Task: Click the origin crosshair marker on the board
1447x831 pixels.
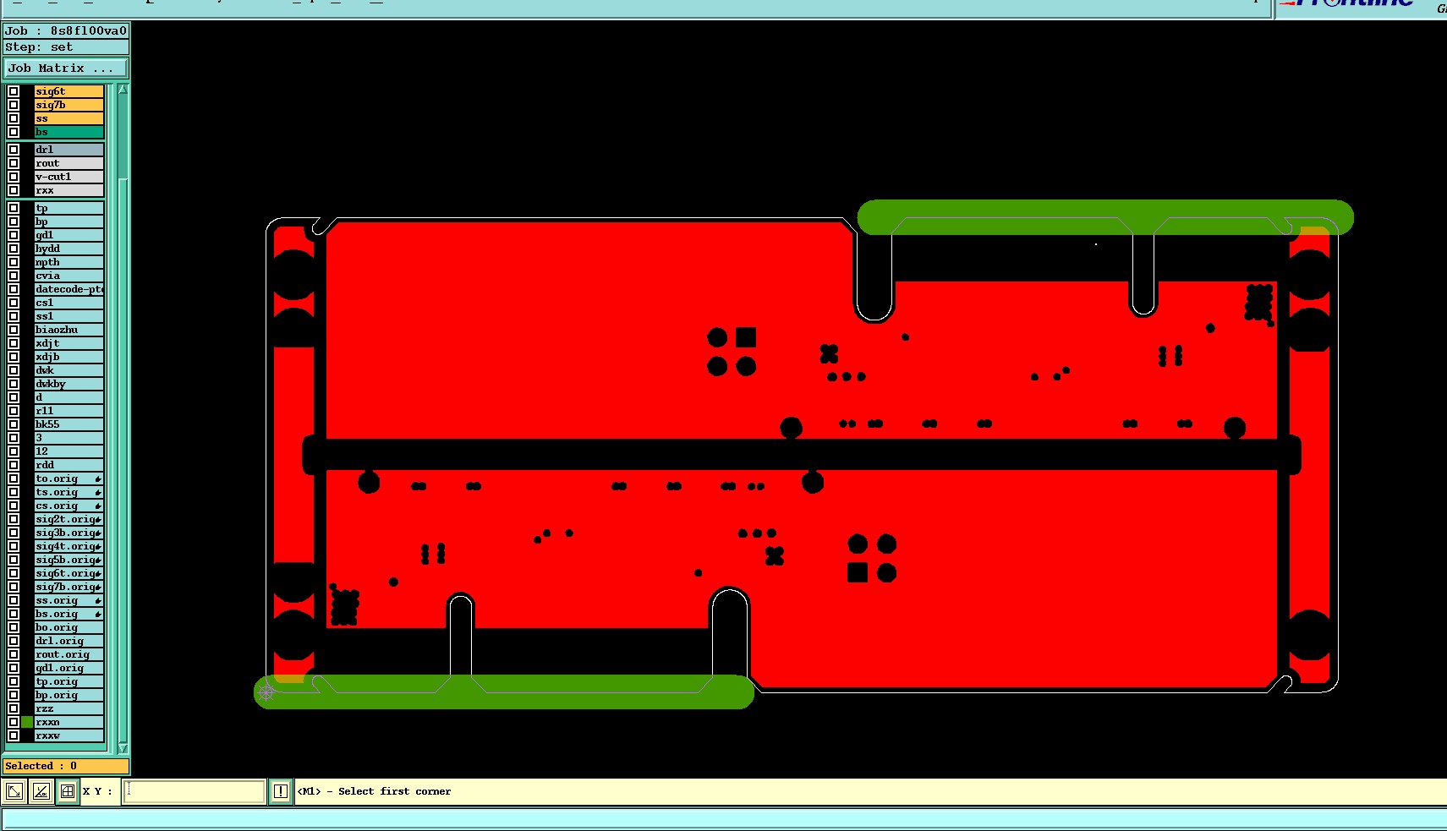Action: [x=266, y=692]
